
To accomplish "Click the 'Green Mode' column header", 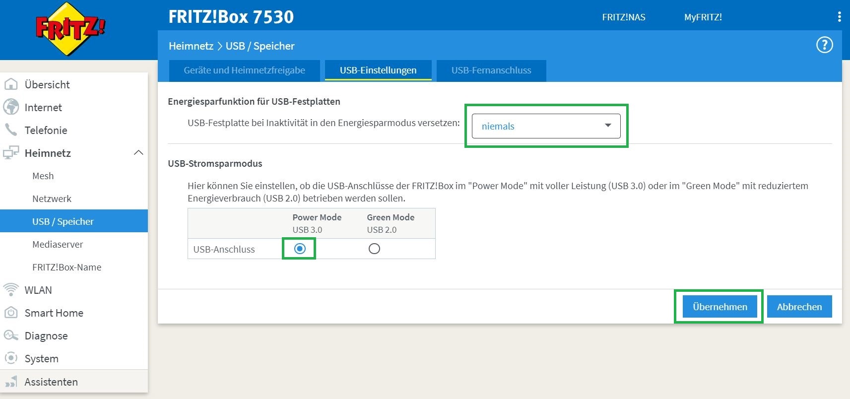I will (x=391, y=217).
